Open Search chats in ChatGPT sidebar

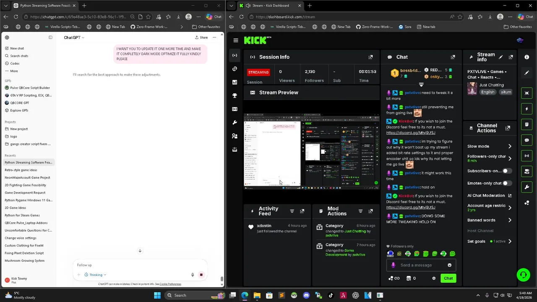(x=19, y=56)
